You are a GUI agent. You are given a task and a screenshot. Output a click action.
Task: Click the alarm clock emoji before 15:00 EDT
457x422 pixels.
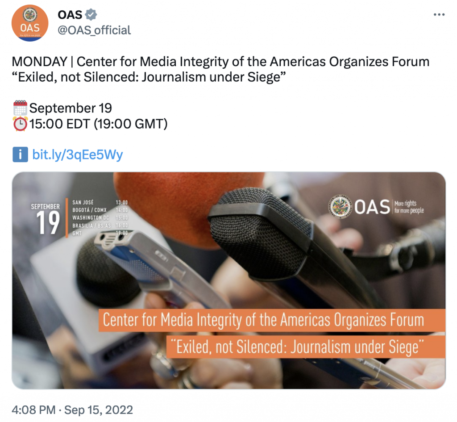[x=20, y=124]
